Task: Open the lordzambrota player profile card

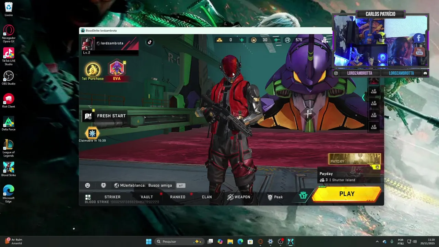Action: 110,46
